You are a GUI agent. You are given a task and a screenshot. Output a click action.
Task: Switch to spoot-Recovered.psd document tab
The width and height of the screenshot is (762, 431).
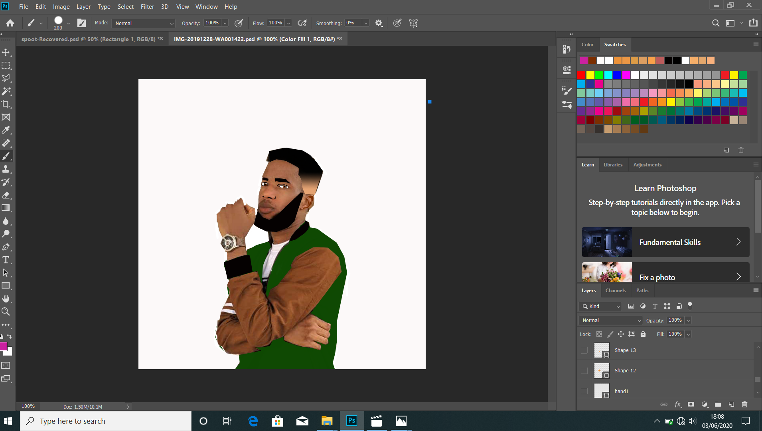pos(88,39)
